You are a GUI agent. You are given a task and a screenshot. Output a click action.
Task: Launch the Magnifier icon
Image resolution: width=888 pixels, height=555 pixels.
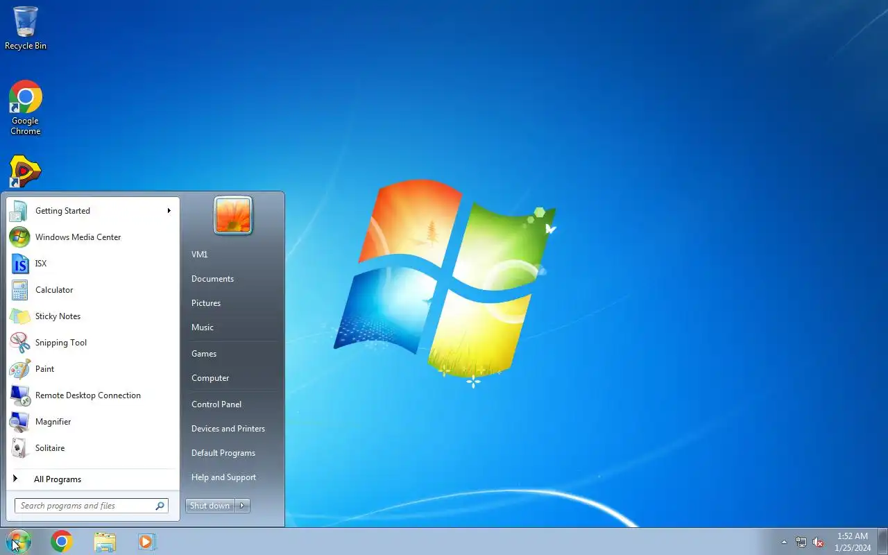(x=19, y=422)
